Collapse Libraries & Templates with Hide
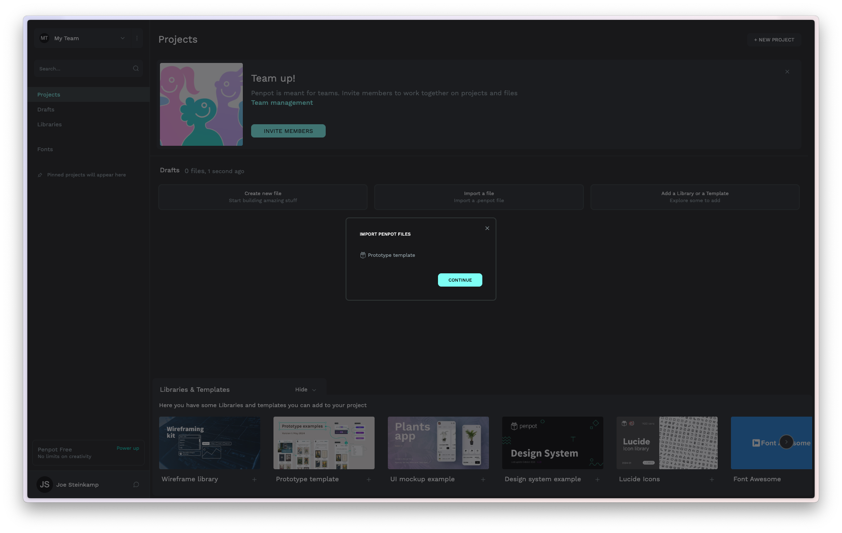Screen dimensions: 842x533 click(x=305, y=390)
